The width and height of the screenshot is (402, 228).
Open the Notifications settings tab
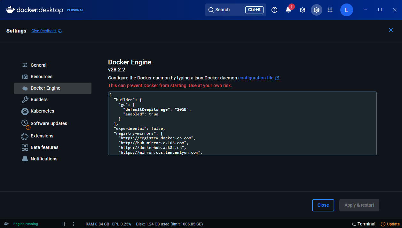pos(53,159)
